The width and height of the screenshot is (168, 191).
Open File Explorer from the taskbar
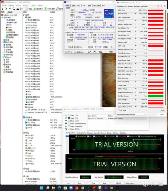point(54,188)
